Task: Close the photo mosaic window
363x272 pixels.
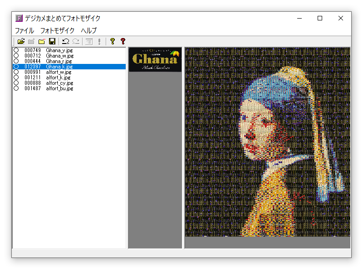Action: tap(341, 18)
